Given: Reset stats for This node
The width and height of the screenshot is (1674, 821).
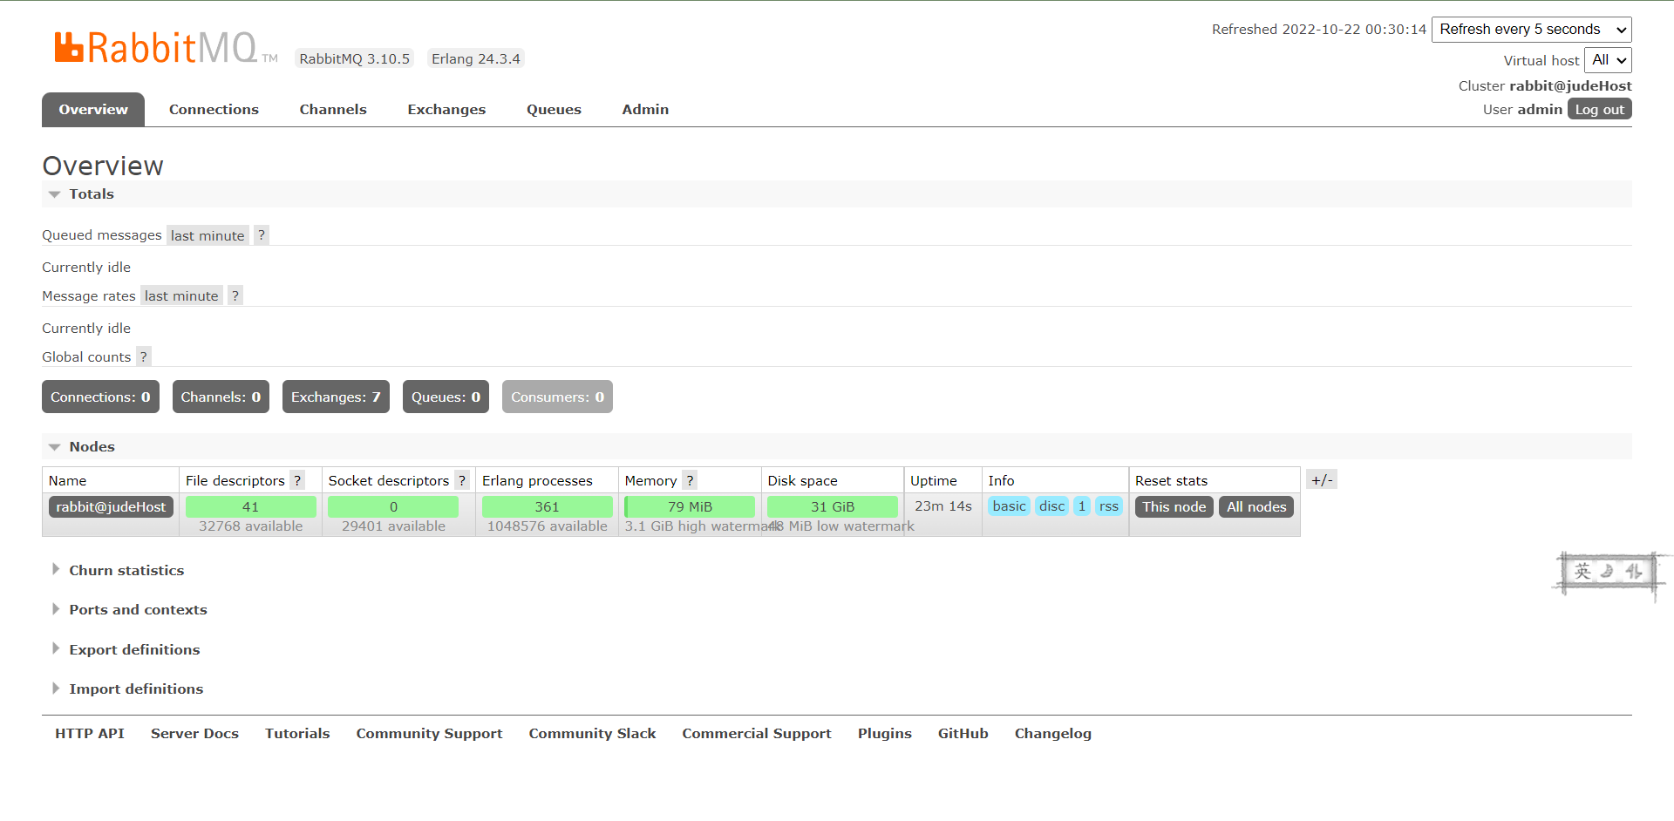Looking at the screenshot, I should tap(1174, 506).
